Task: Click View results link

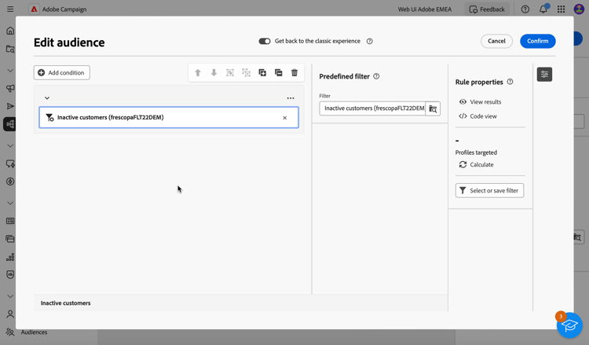Action: (480, 102)
